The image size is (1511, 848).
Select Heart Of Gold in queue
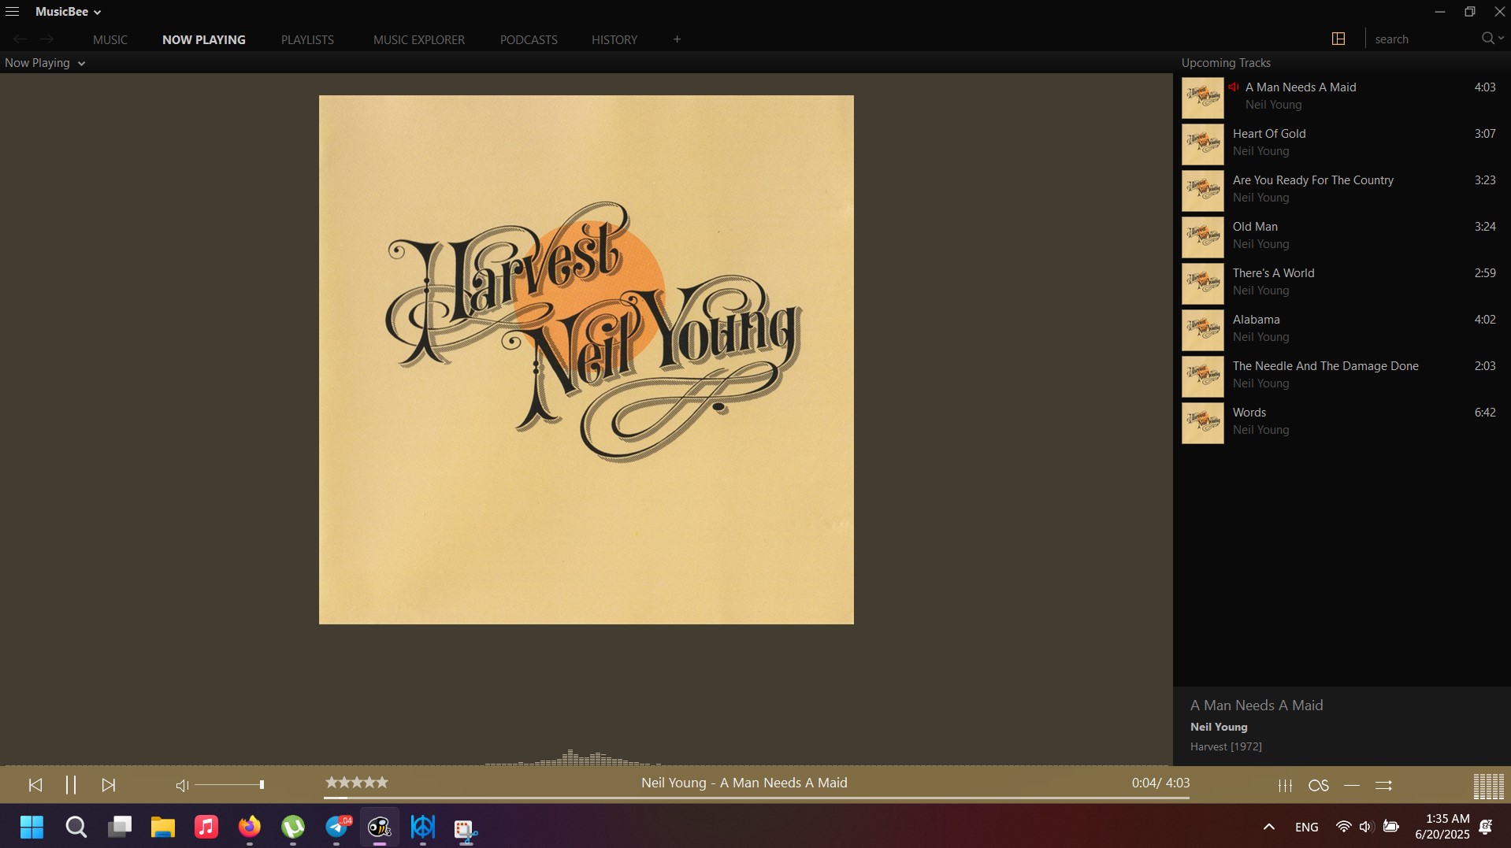1342,143
